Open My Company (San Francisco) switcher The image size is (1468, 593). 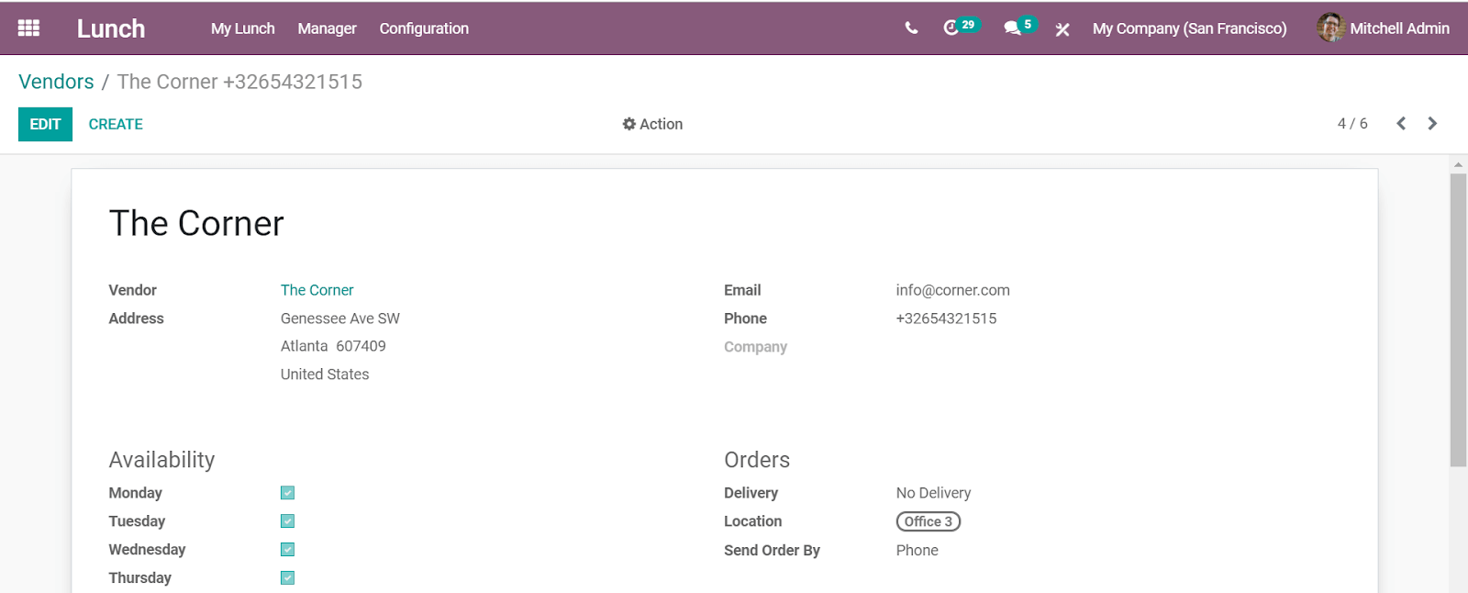click(1189, 28)
